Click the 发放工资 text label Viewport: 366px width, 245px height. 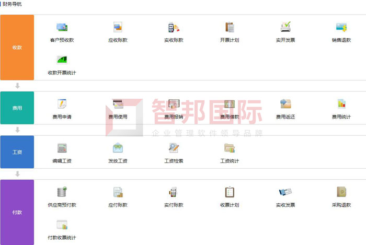click(118, 161)
